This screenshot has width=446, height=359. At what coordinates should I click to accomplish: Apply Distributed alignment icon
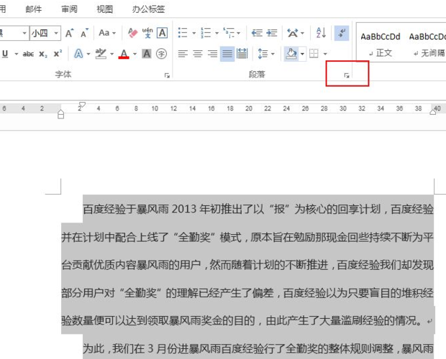(242, 53)
